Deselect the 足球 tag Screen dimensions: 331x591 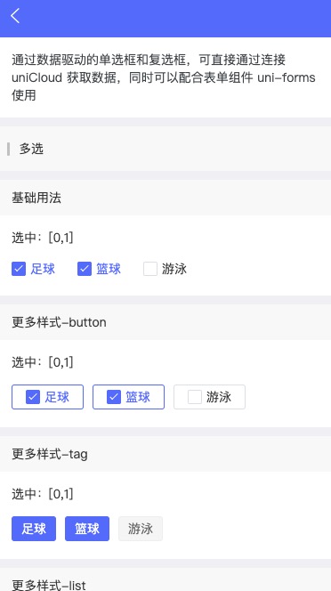[x=34, y=529]
